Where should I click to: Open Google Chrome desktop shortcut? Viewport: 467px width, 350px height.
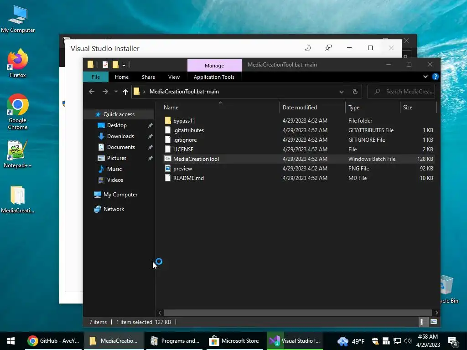pos(18,112)
